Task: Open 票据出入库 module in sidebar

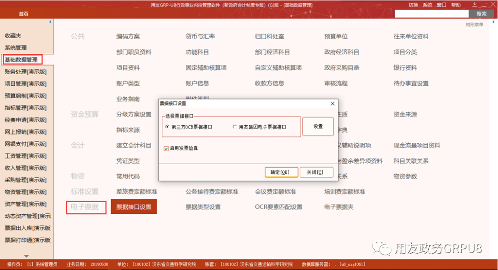Action: 28,228
